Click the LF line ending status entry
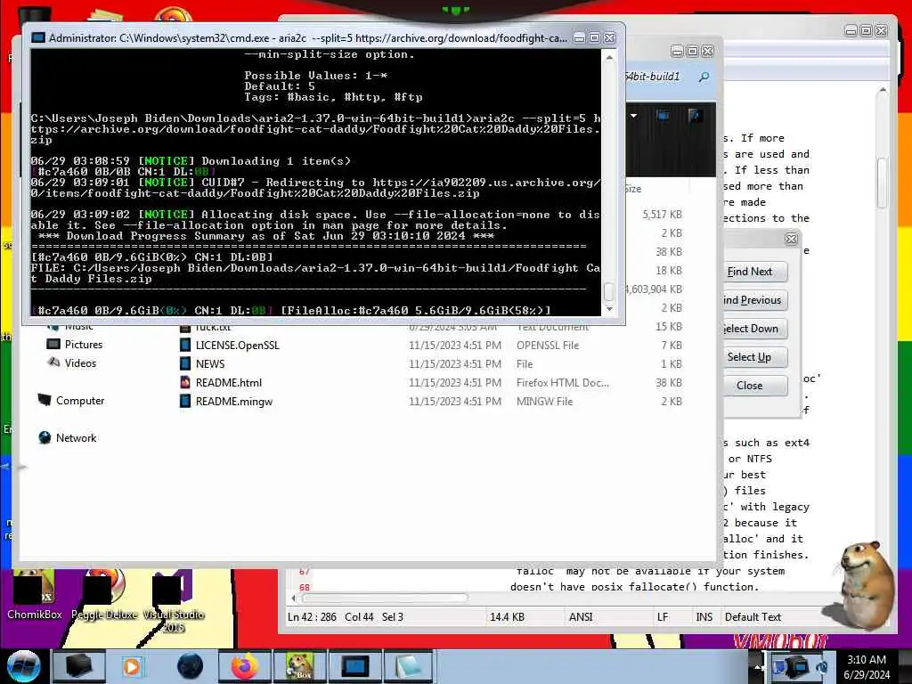Viewport: 912px width, 684px height. [663, 617]
